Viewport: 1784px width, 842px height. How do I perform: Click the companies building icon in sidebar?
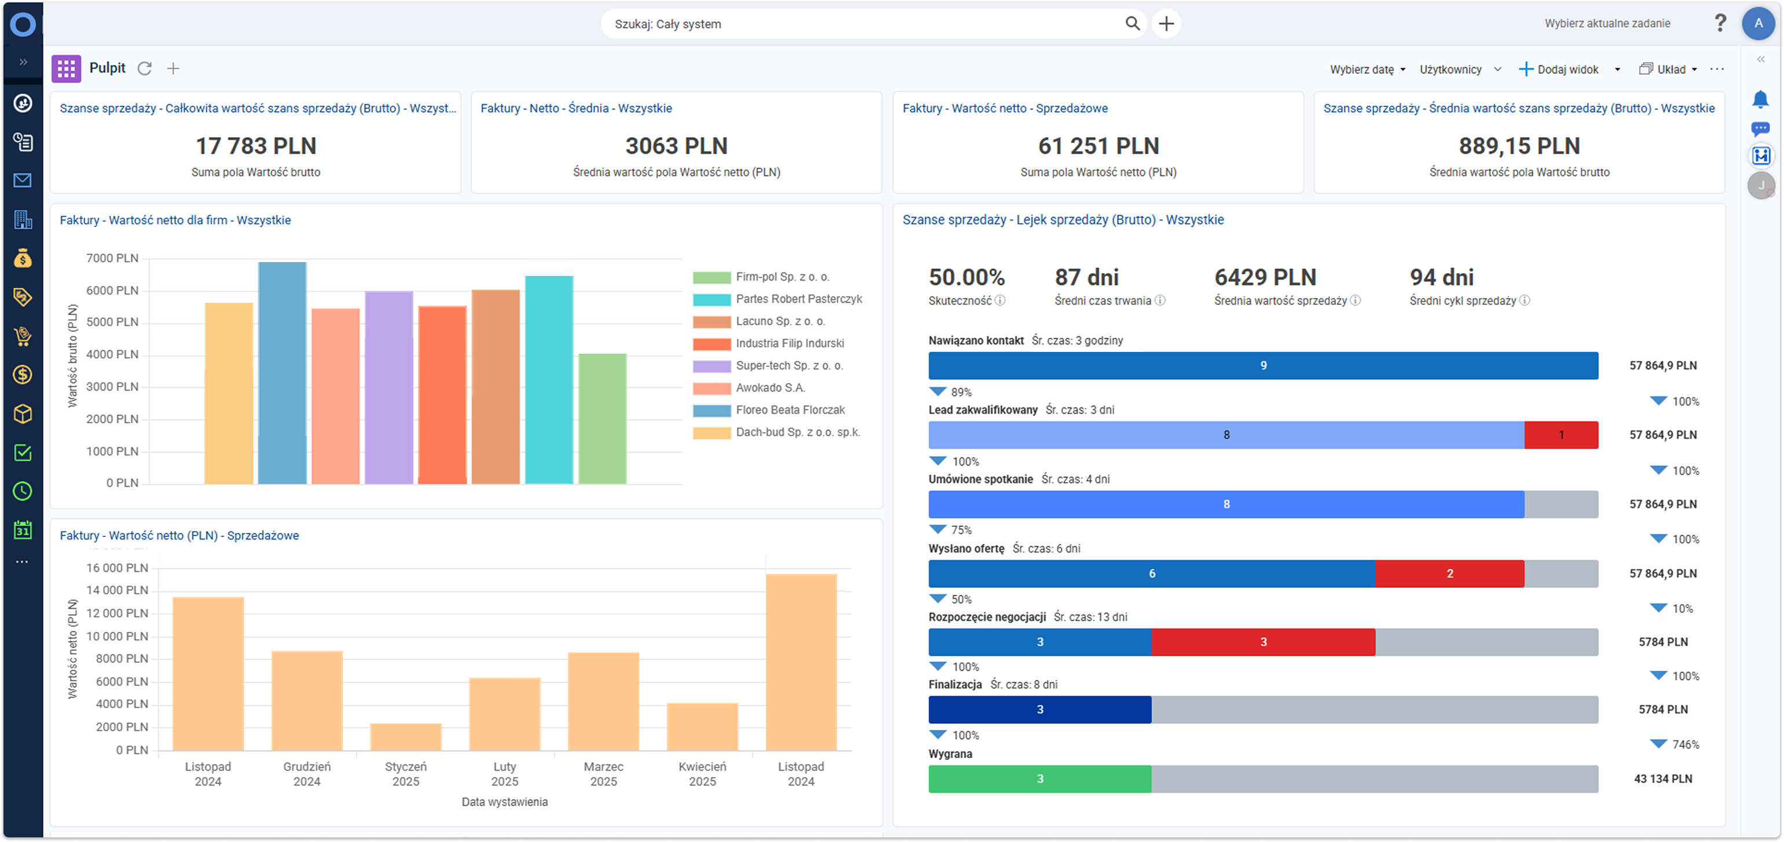tap(22, 219)
